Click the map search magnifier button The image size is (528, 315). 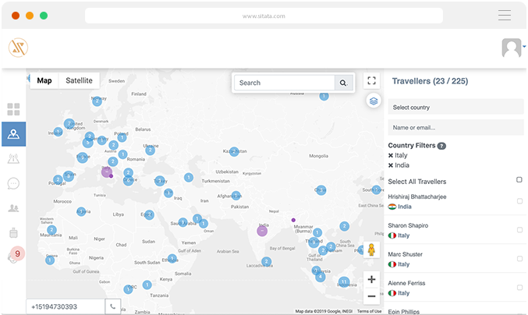(343, 83)
